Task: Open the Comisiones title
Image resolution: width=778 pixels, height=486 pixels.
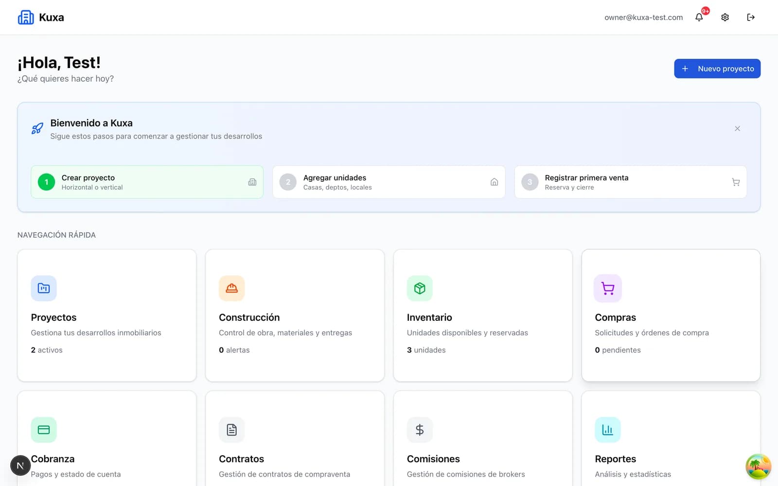Action: pyautogui.click(x=433, y=459)
